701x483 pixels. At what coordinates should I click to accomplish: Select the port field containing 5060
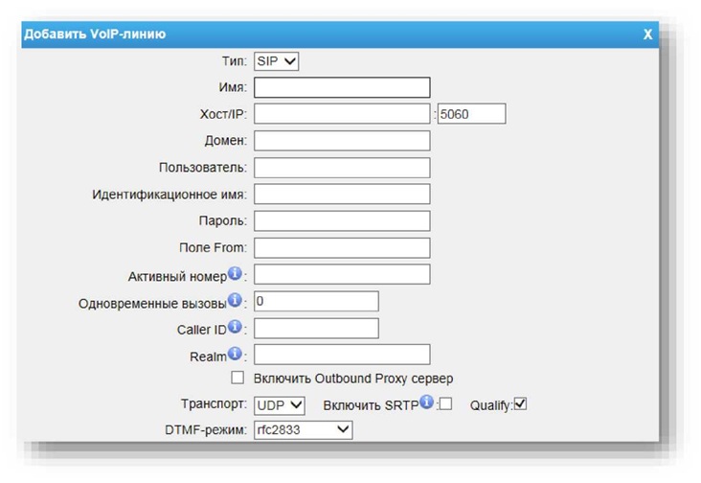471,115
